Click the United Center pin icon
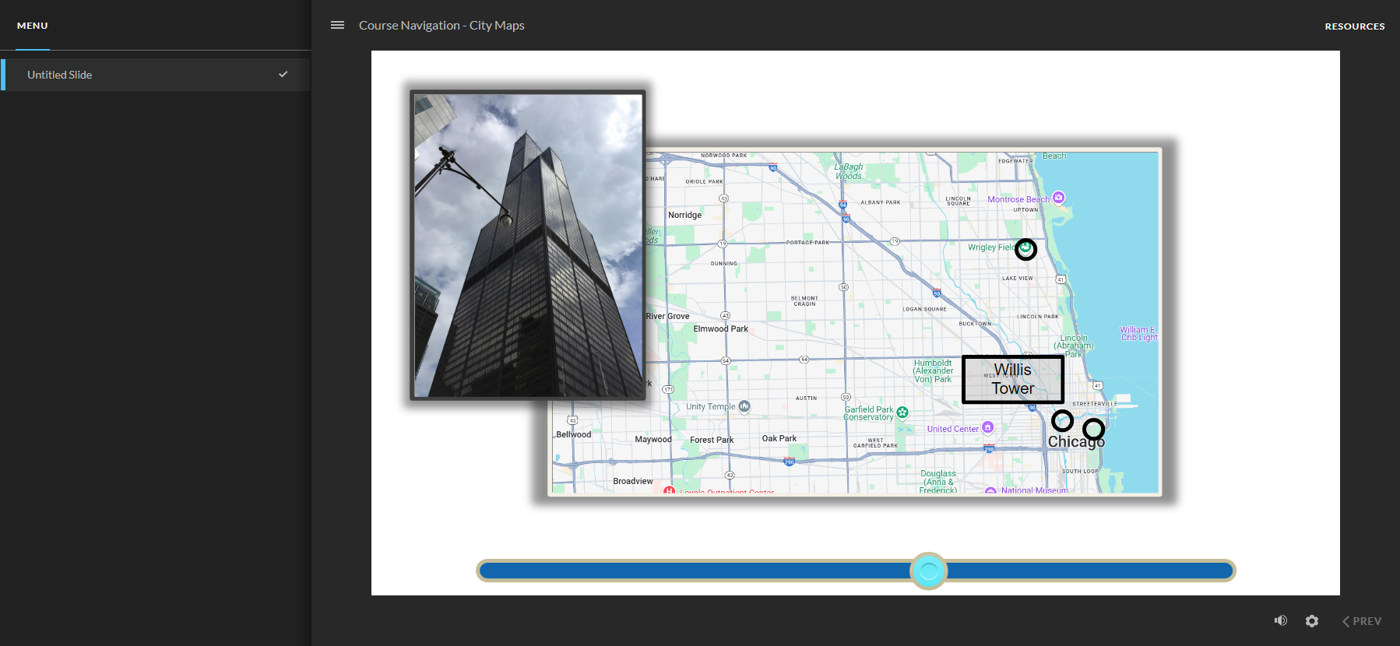This screenshot has width=1400, height=646. click(x=987, y=427)
